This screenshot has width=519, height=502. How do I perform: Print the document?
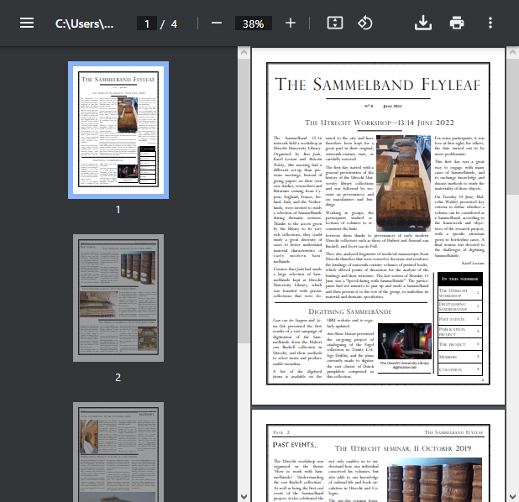point(457,24)
